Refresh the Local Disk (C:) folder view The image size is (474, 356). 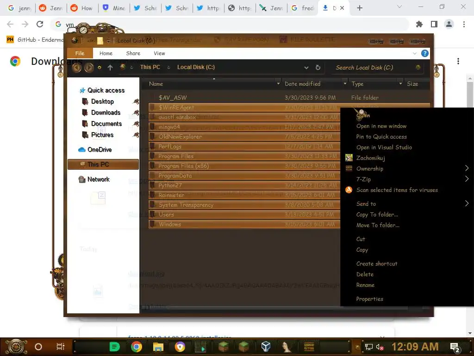point(318,68)
